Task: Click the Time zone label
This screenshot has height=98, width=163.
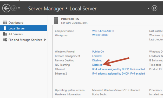Action: [x=155, y=65]
